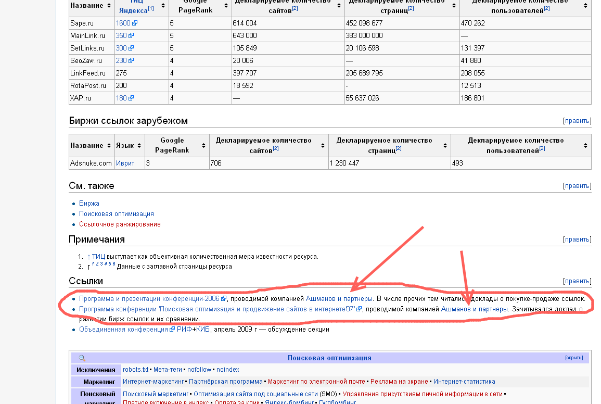601x404 pixels.
Task: Click external link icon after Объединенная конференция
Action: pyautogui.click(x=172, y=330)
